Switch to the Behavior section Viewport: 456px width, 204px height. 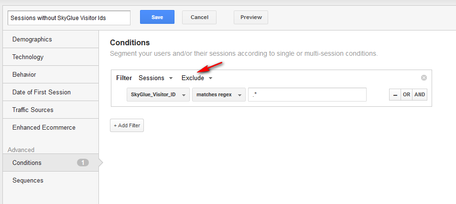(24, 74)
